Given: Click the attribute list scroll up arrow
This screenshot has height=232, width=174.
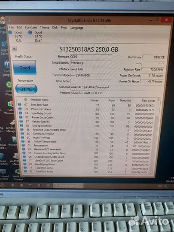Looking at the screenshot, I should tap(159, 100).
